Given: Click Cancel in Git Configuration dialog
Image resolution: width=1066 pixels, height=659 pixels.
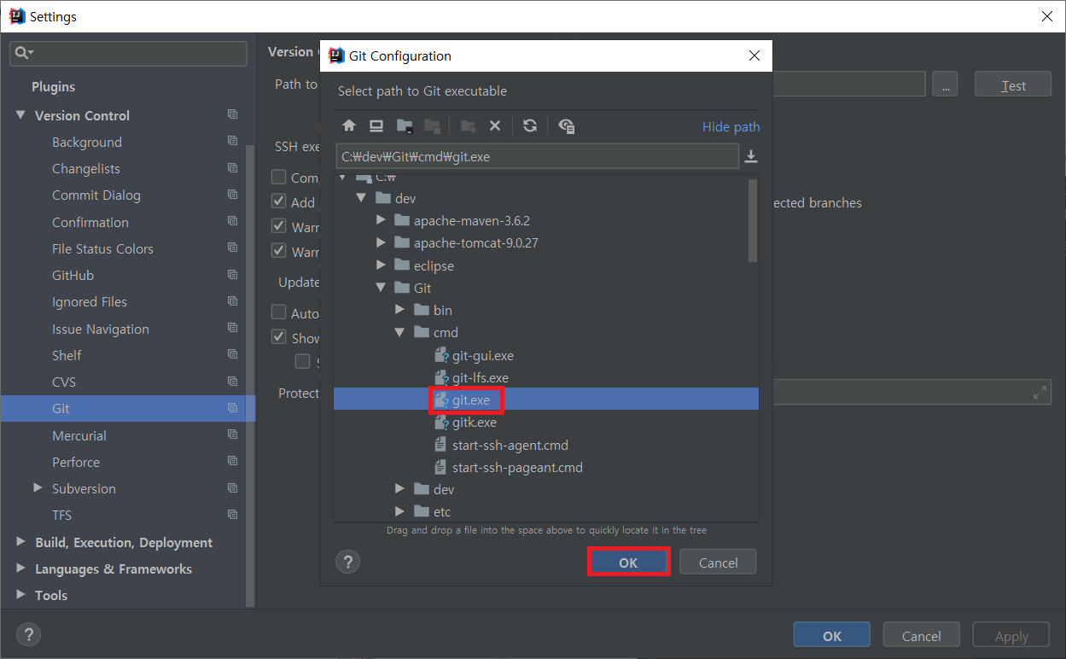Looking at the screenshot, I should coord(718,563).
